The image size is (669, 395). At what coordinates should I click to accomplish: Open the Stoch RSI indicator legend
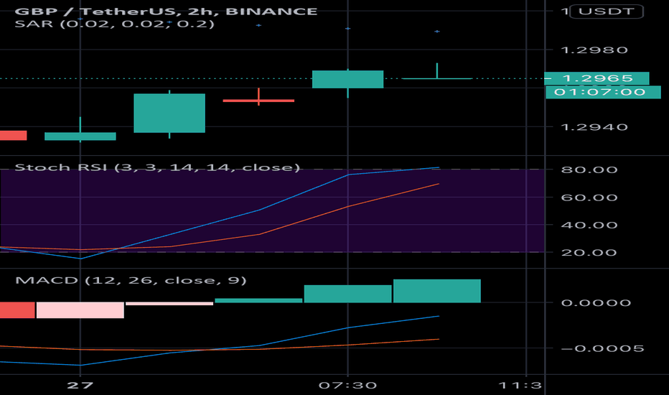point(157,167)
